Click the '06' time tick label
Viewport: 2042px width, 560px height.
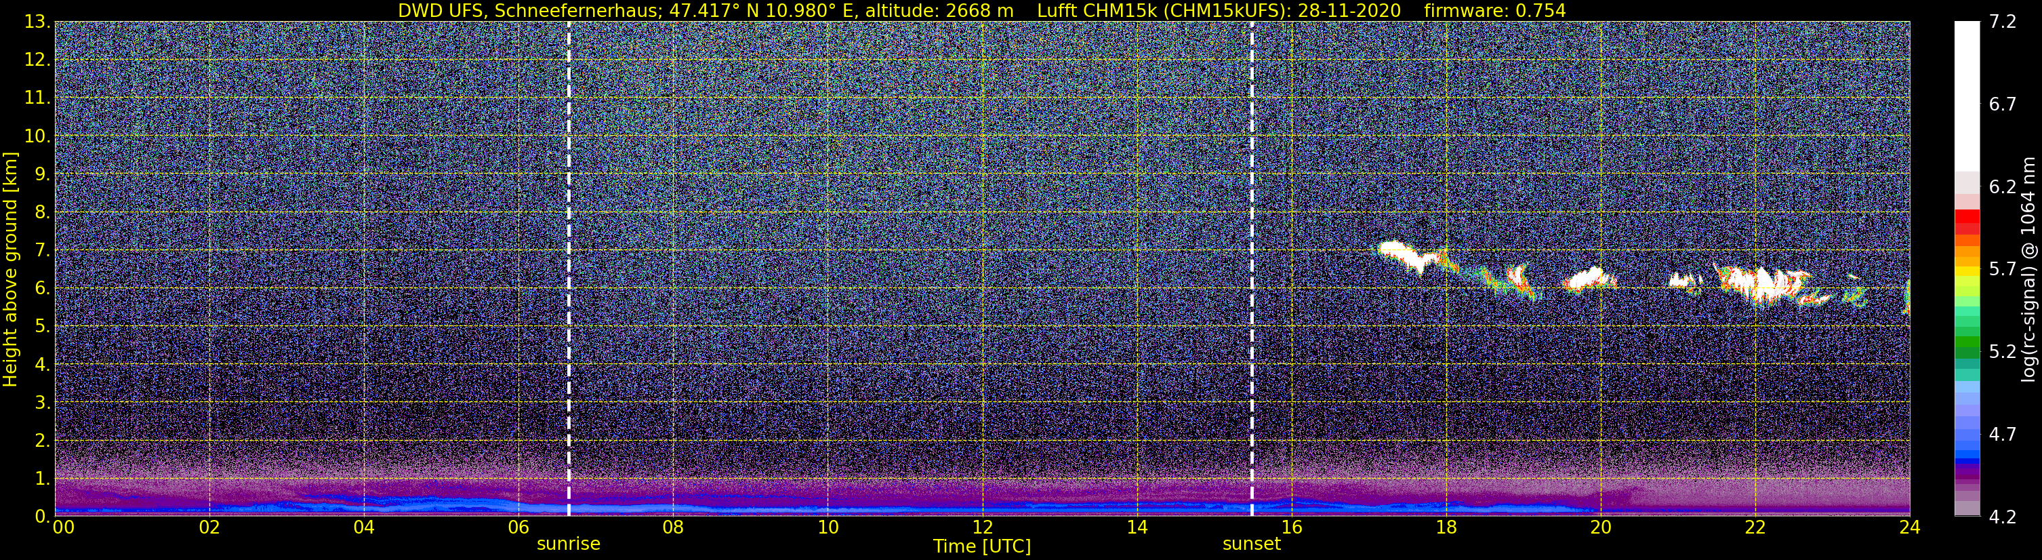tap(518, 527)
